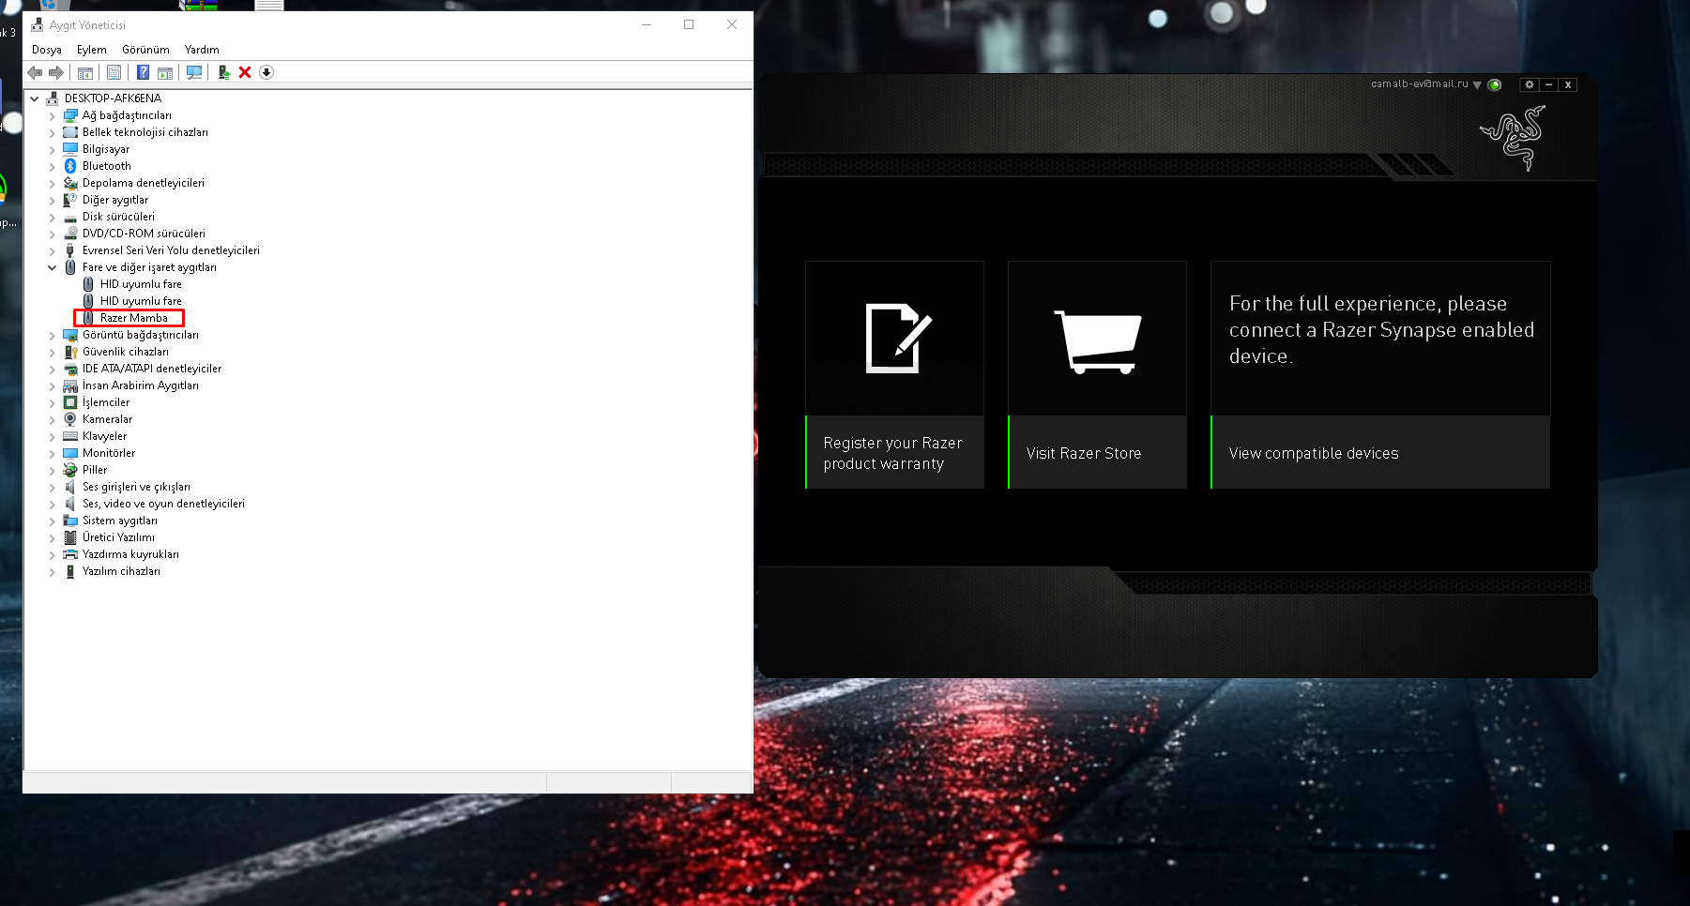The image size is (1690, 906).
Task: Click the Yazdırma kuyrukları printer icon
Action: tap(70, 554)
